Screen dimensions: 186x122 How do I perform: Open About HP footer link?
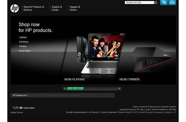coord(144,107)
